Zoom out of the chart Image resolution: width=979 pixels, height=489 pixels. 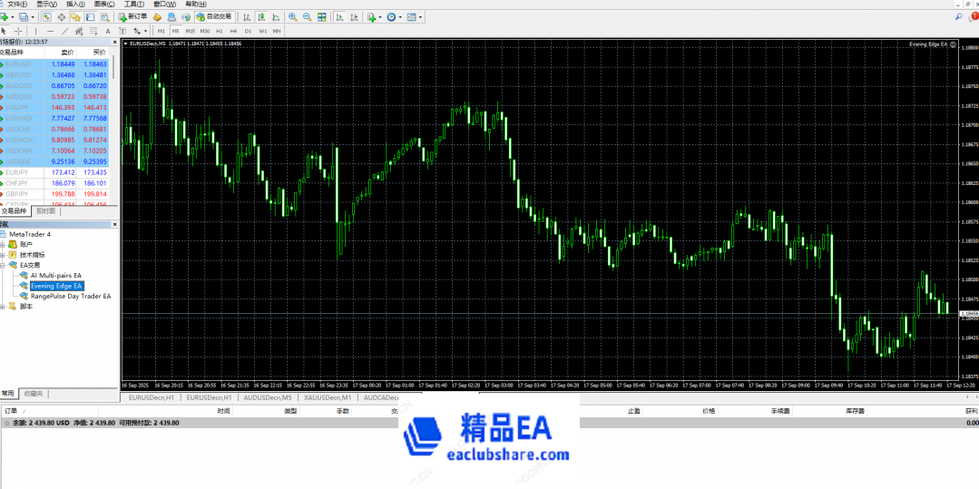point(307,17)
